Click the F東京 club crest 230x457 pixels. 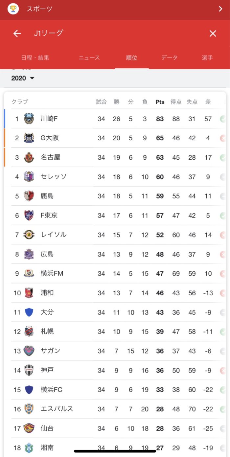click(x=29, y=216)
